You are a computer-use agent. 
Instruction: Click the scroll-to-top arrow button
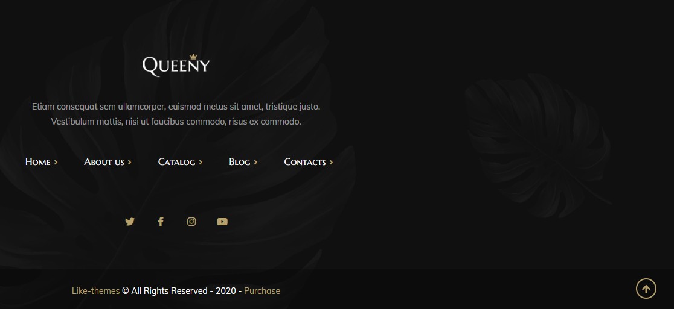pyautogui.click(x=646, y=289)
